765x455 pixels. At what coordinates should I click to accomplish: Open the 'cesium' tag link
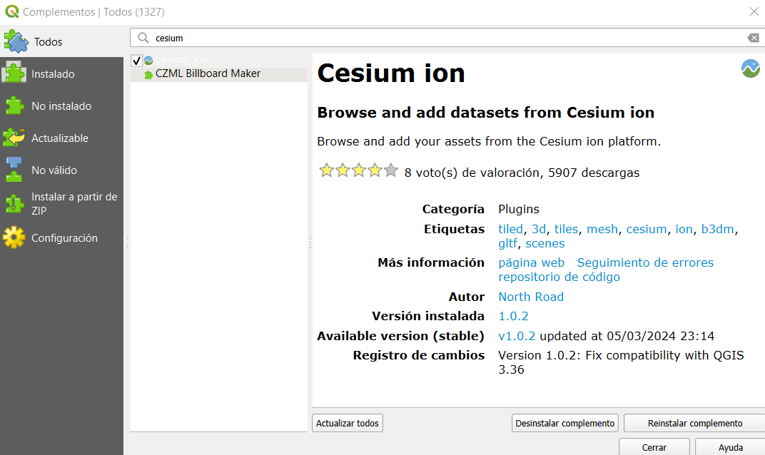click(647, 229)
